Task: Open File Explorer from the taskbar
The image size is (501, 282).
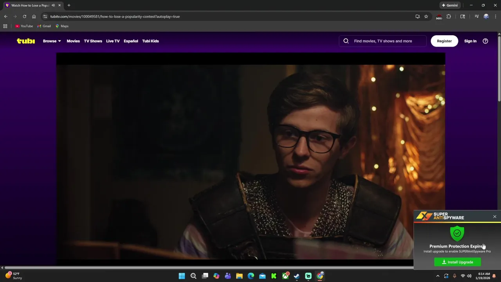Action: click(x=239, y=276)
